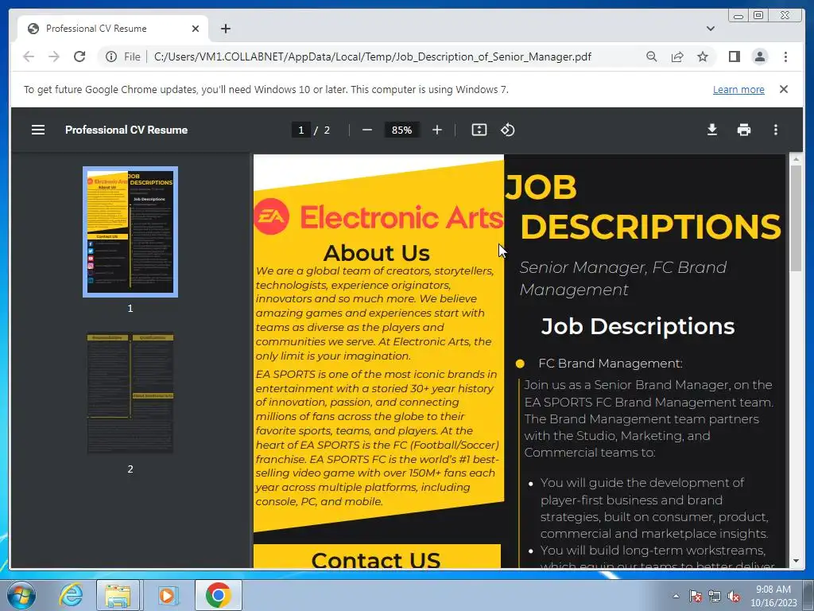Click the Electronic Arts logo

click(x=378, y=216)
